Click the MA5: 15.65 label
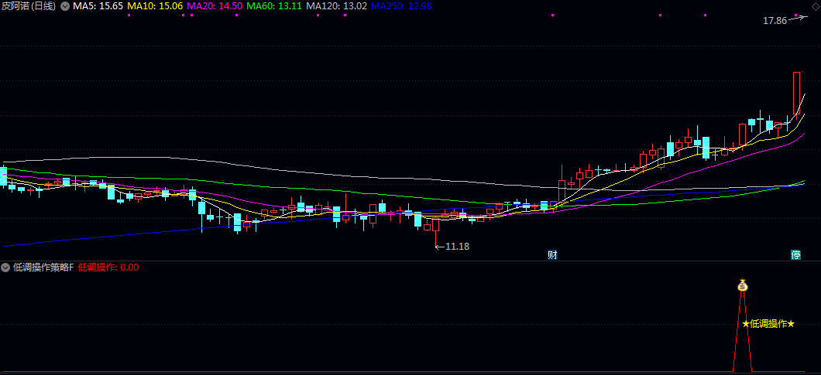The height and width of the screenshot is (375, 821). click(98, 7)
